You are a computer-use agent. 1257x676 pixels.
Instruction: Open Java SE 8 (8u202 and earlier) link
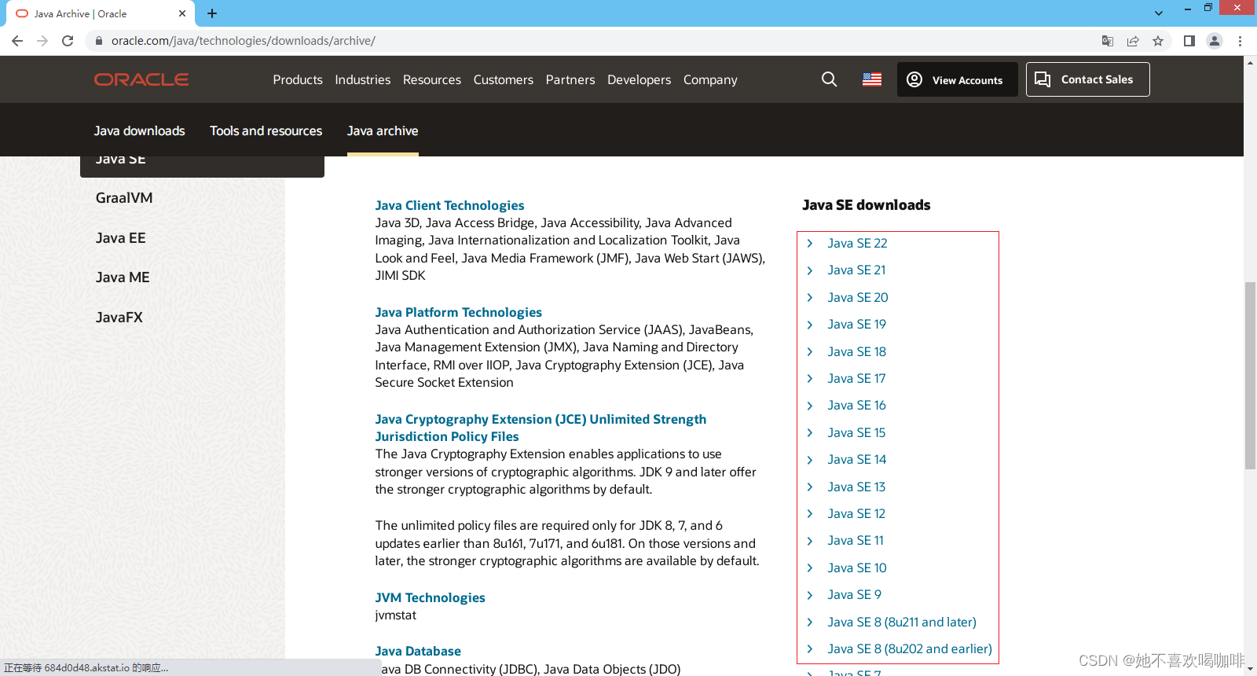click(x=910, y=649)
